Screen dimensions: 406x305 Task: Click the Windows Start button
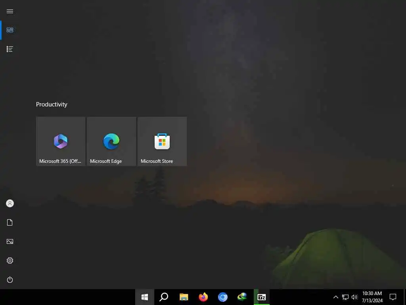pyautogui.click(x=145, y=297)
